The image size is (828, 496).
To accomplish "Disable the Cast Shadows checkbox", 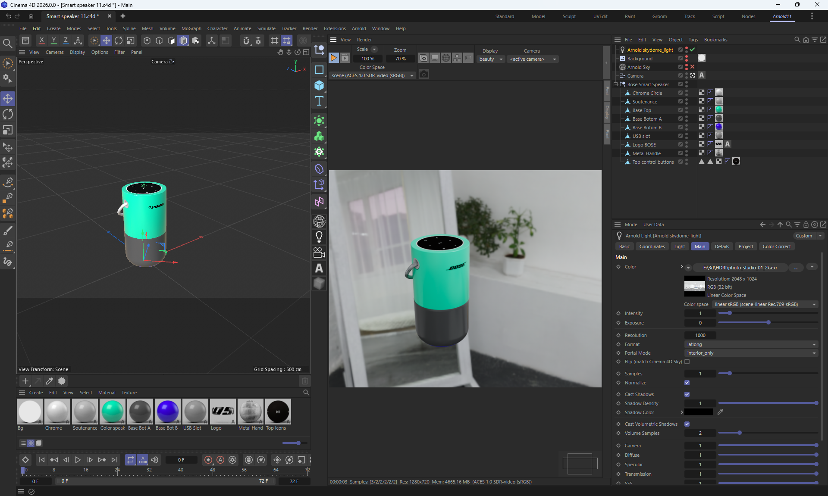I will click(687, 394).
